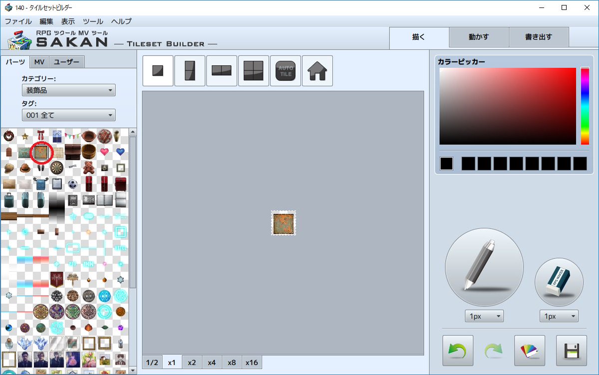Viewport: 599px width, 375px height.
Task: Select the single-tile size tool
Action: pyautogui.click(x=158, y=71)
